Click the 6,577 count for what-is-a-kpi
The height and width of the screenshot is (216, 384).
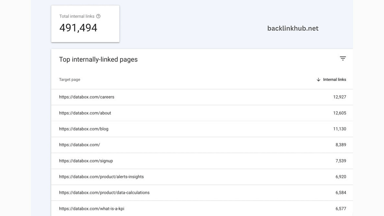point(340,208)
